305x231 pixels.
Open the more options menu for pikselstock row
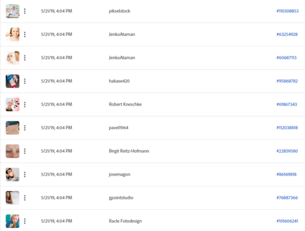point(25,11)
